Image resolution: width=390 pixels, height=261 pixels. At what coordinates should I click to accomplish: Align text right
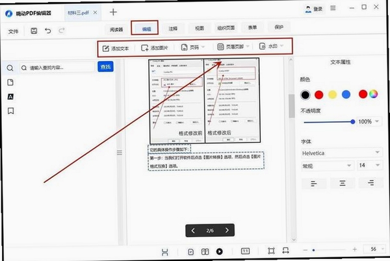click(371, 183)
